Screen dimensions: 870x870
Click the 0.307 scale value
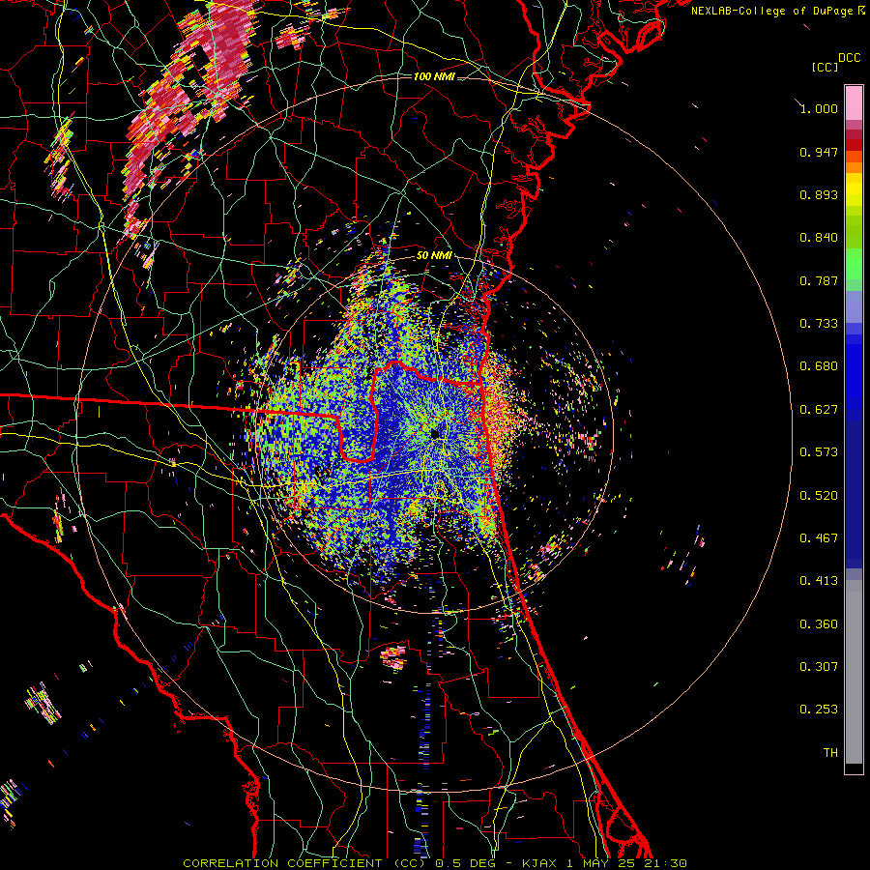[819, 667]
